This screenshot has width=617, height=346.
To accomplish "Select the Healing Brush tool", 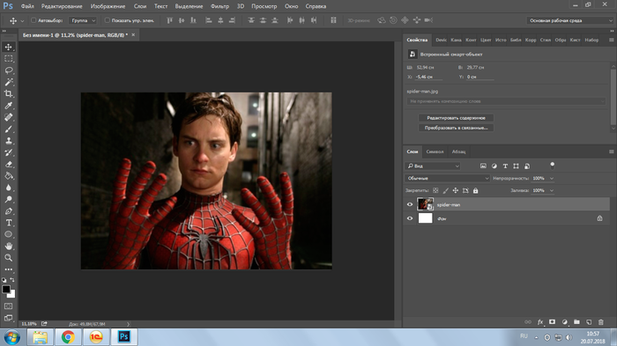I will pyautogui.click(x=8, y=117).
